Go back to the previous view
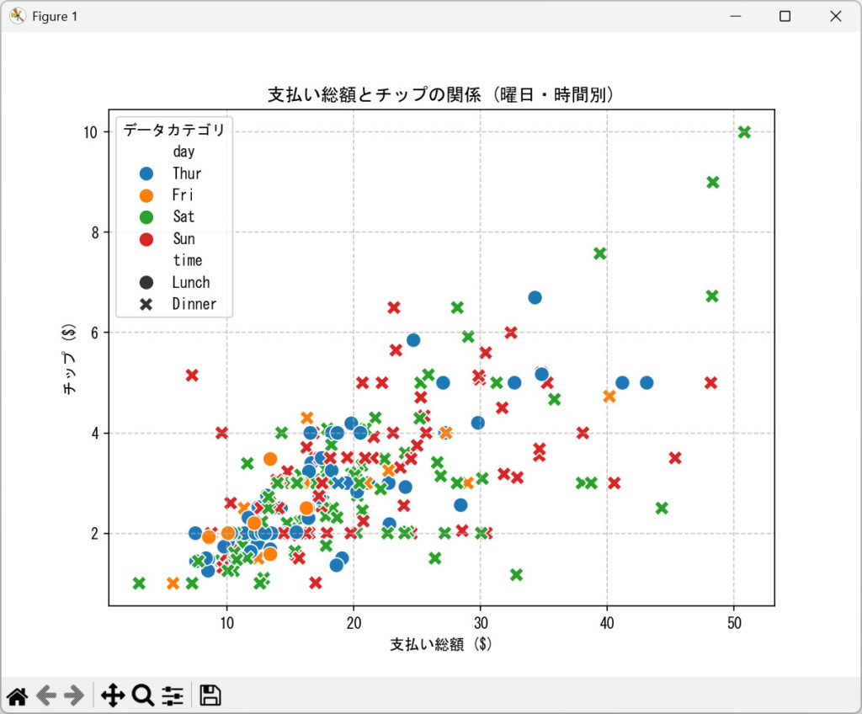This screenshot has width=862, height=714. point(46,695)
